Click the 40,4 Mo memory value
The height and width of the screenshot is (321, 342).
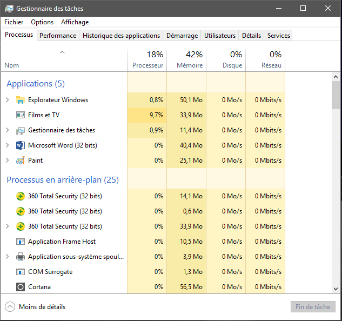[x=191, y=145]
